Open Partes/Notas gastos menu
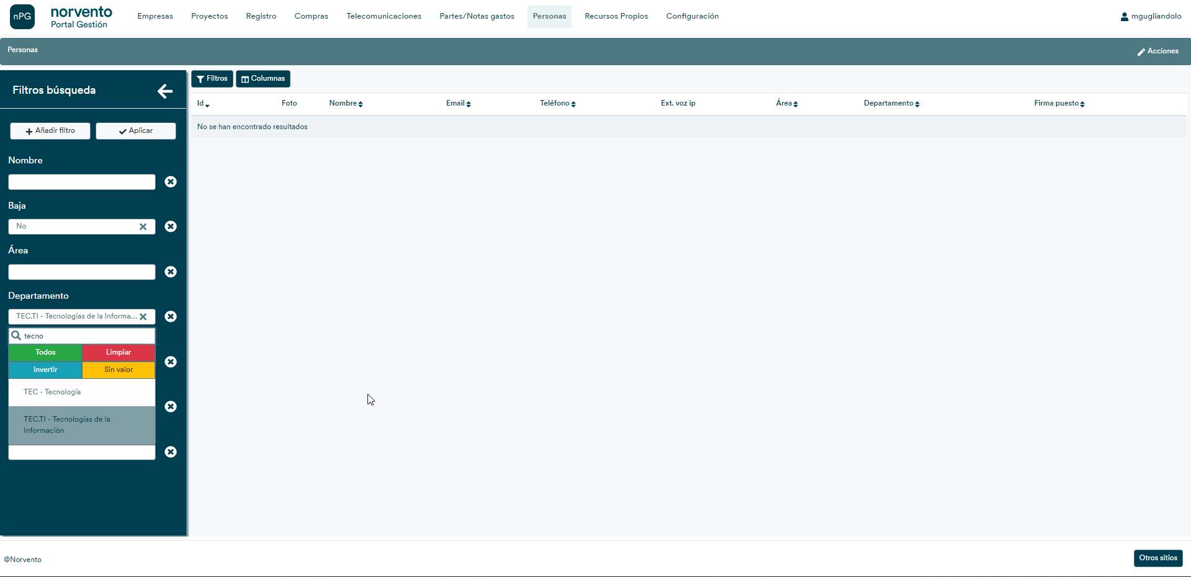This screenshot has width=1191, height=577. tap(477, 17)
